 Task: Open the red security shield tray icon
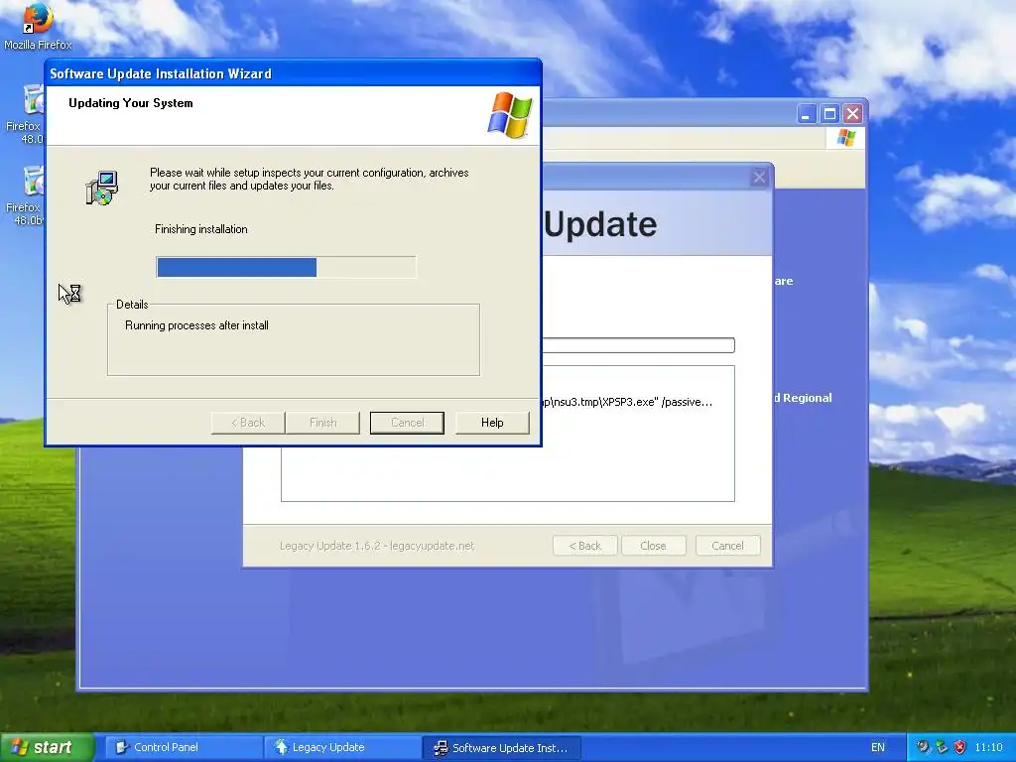[959, 747]
